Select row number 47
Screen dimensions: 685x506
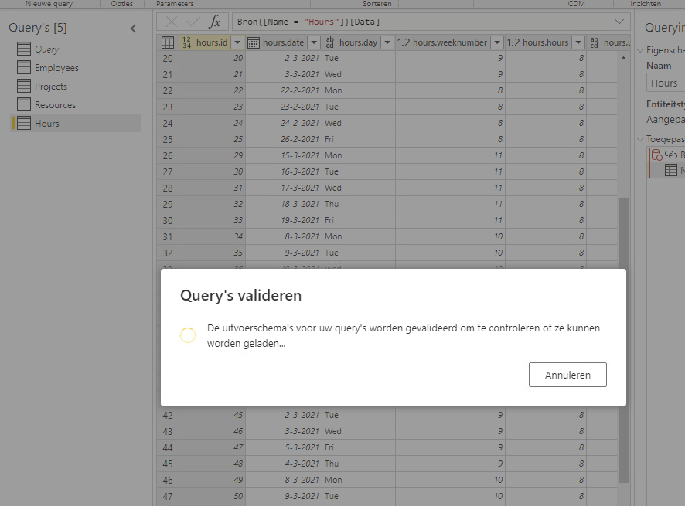[x=168, y=496]
